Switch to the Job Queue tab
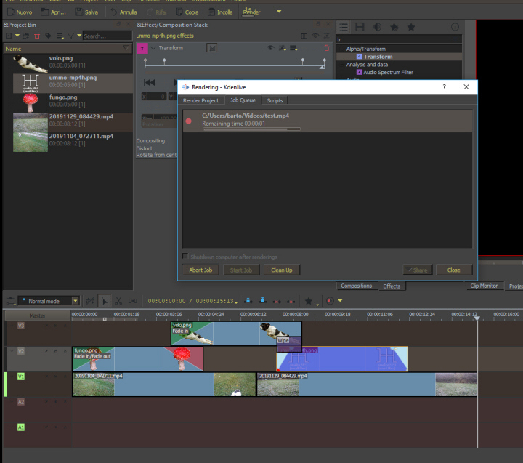This screenshot has height=463, width=523. (243, 100)
